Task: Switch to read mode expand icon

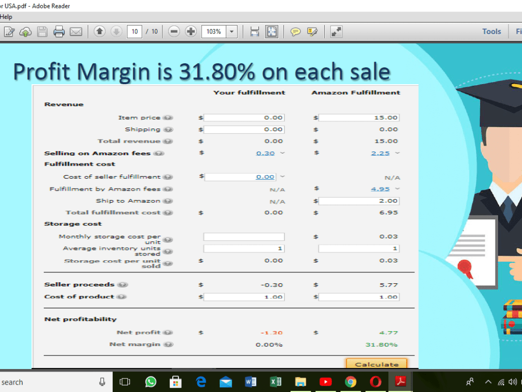Action: click(x=336, y=32)
